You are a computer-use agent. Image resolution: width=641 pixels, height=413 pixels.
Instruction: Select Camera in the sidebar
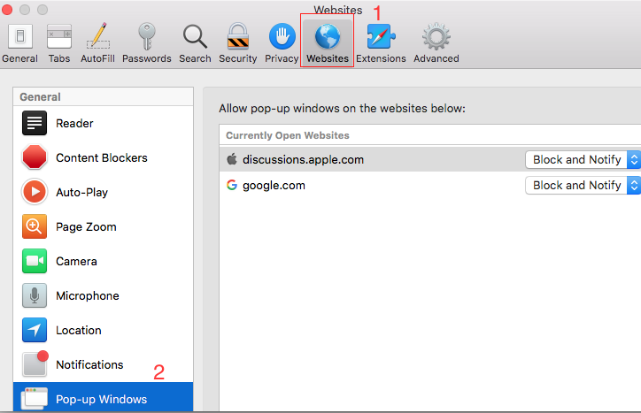[x=103, y=261]
